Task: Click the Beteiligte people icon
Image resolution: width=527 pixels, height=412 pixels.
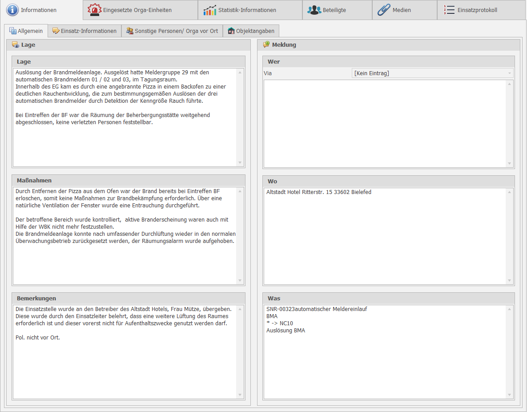Action: coord(314,10)
